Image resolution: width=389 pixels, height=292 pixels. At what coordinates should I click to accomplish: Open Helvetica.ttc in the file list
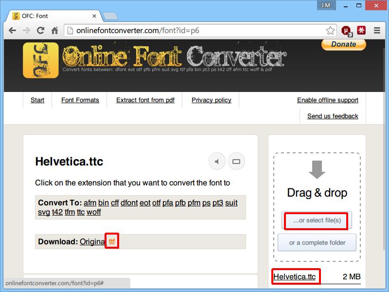click(x=295, y=276)
